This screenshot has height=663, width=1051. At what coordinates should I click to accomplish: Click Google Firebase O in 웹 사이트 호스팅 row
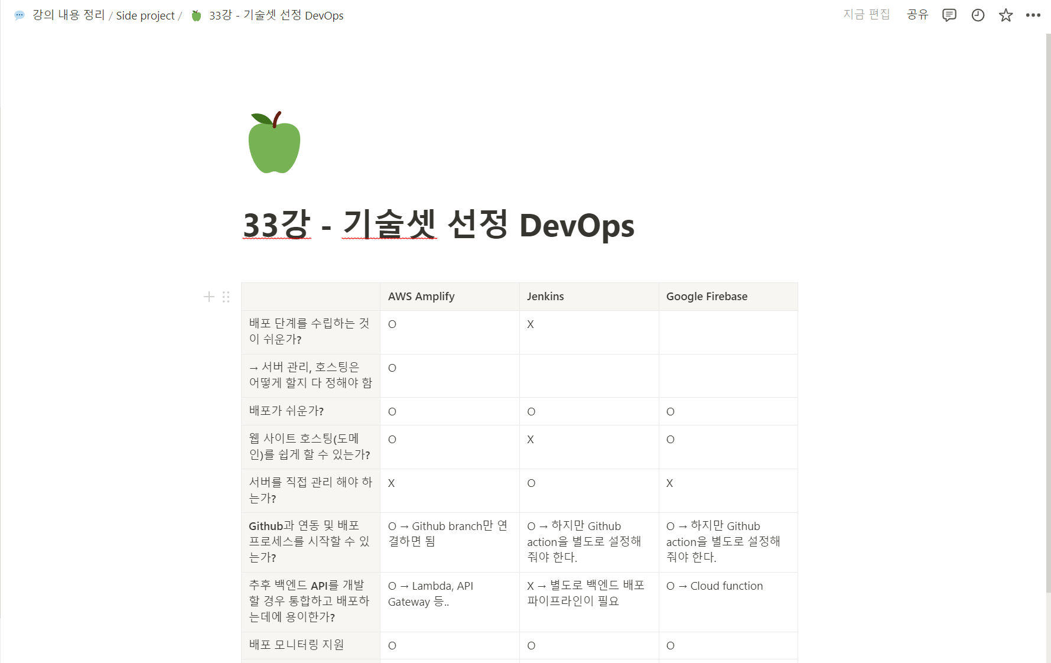pyautogui.click(x=728, y=447)
